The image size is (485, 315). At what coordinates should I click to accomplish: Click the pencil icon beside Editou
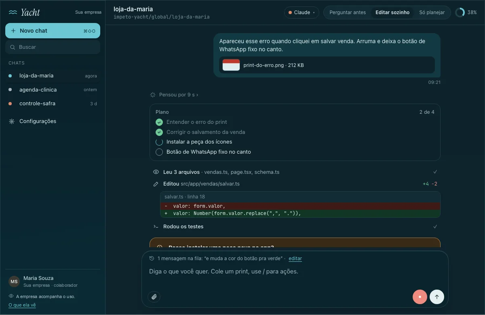coord(156,184)
